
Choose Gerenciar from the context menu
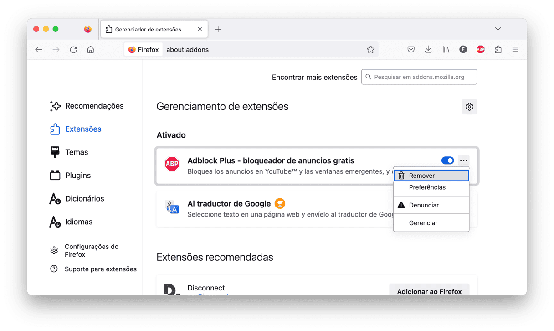tap(431, 223)
